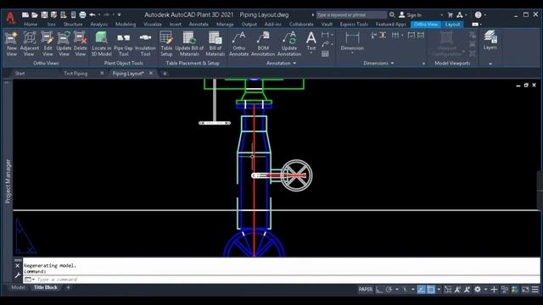
Task: Click the Save icon in quick access toolbar
Action: 44,15
